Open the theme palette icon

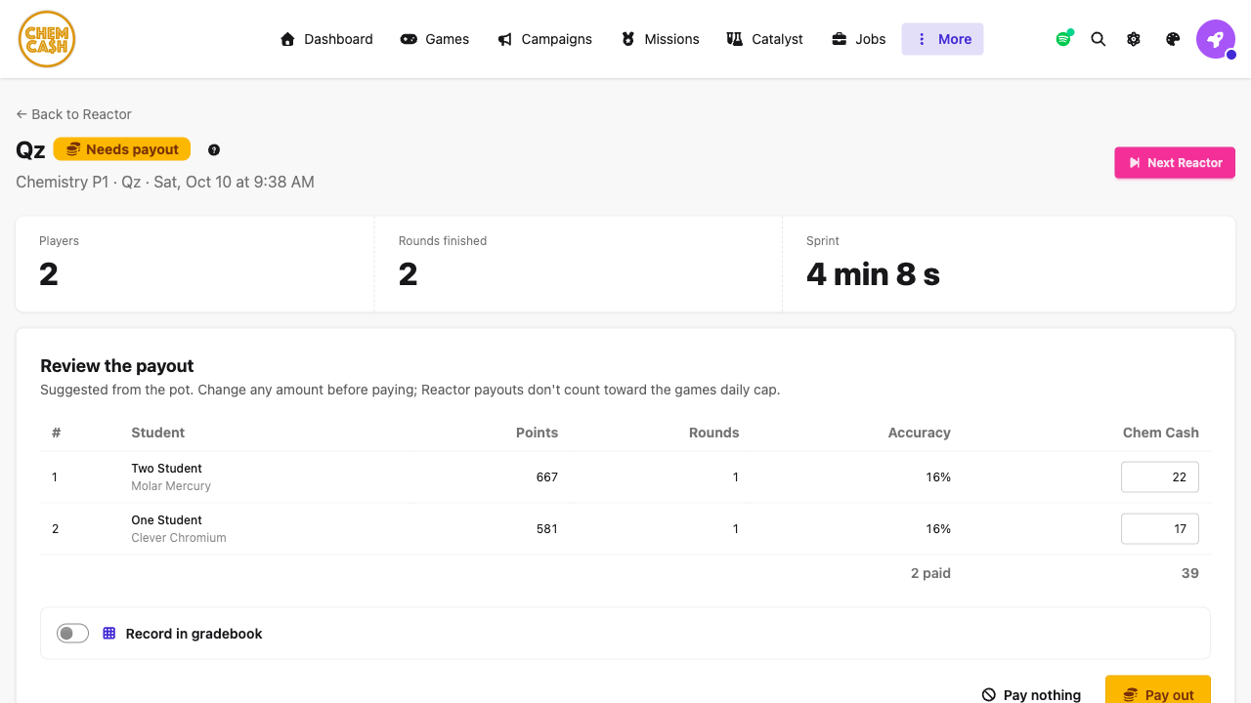pos(1173,39)
